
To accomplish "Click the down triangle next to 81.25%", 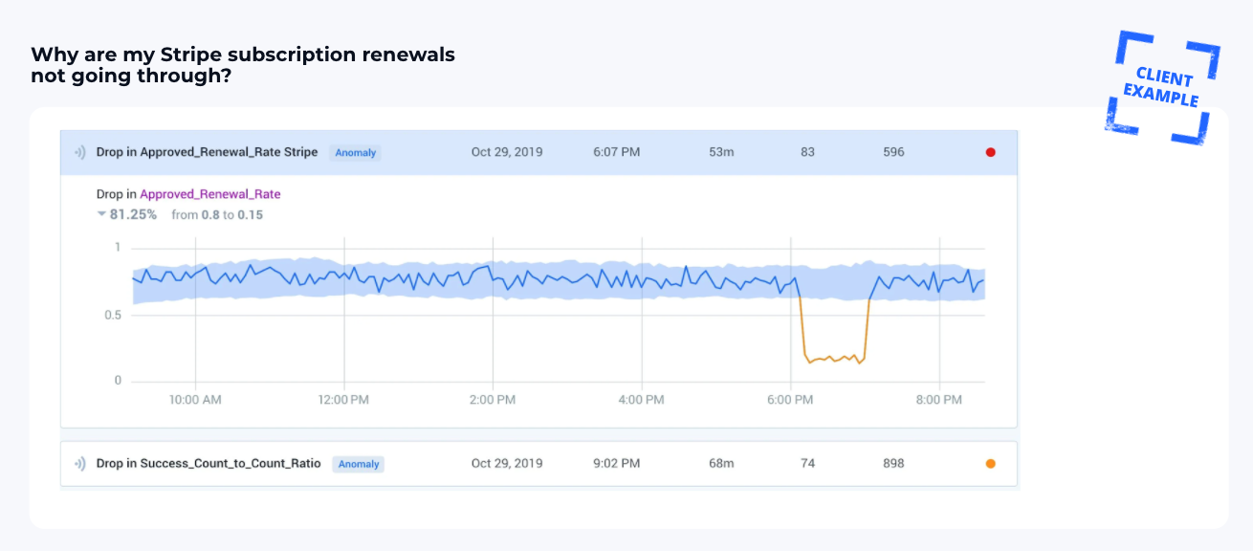I will (x=101, y=214).
